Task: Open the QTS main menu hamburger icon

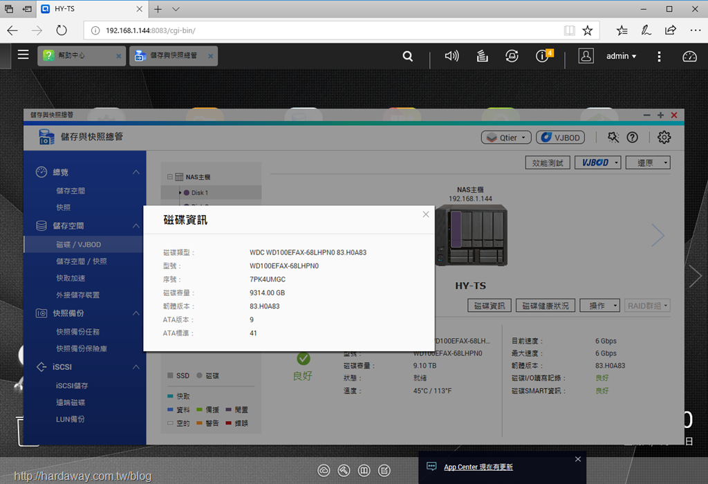Action: pyautogui.click(x=23, y=55)
